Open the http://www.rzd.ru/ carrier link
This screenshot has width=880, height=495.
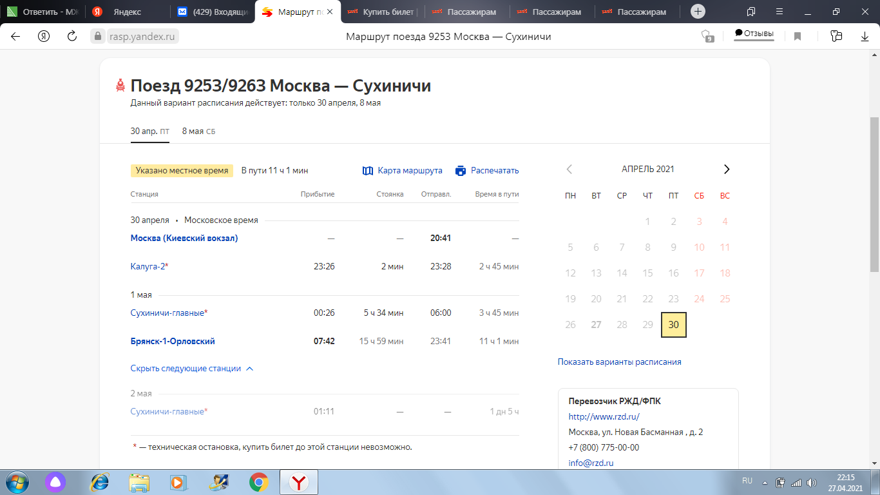[x=604, y=417]
